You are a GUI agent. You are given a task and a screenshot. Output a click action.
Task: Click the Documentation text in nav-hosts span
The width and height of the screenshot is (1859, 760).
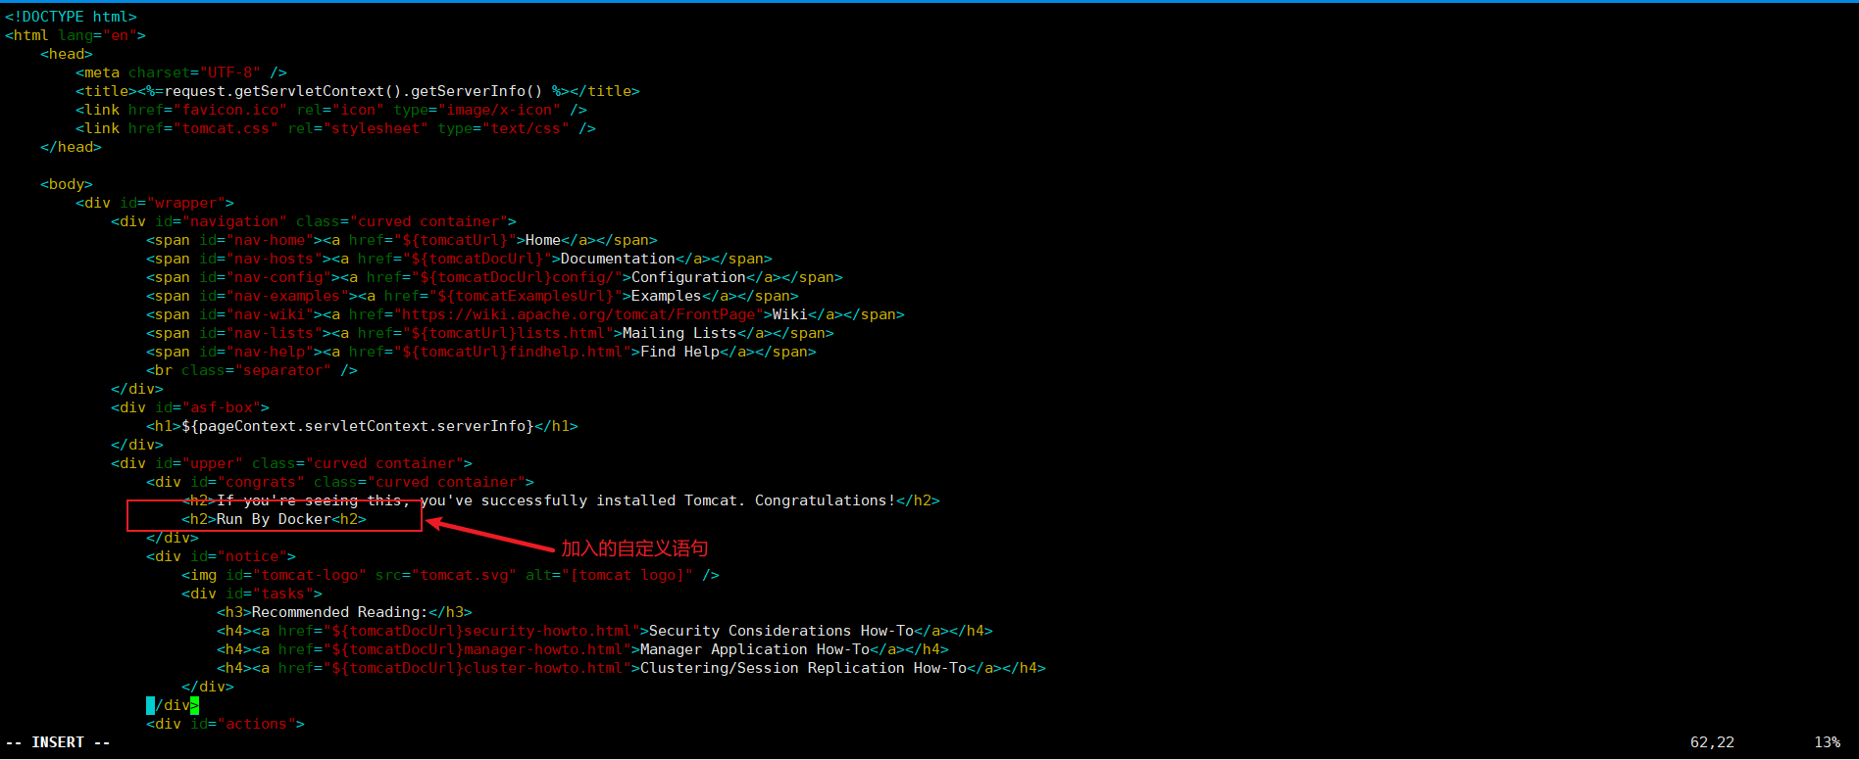pyautogui.click(x=618, y=259)
